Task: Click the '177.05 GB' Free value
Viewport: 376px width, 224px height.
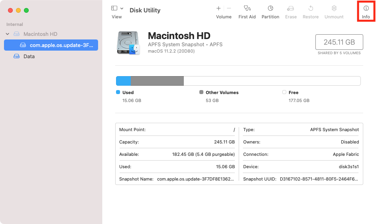Action: point(299,100)
